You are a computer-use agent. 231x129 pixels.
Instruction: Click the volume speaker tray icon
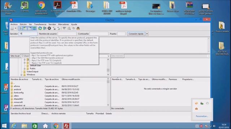(x=214, y=126)
